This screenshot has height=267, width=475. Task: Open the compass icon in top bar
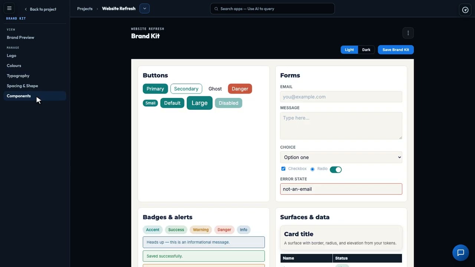(x=465, y=10)
